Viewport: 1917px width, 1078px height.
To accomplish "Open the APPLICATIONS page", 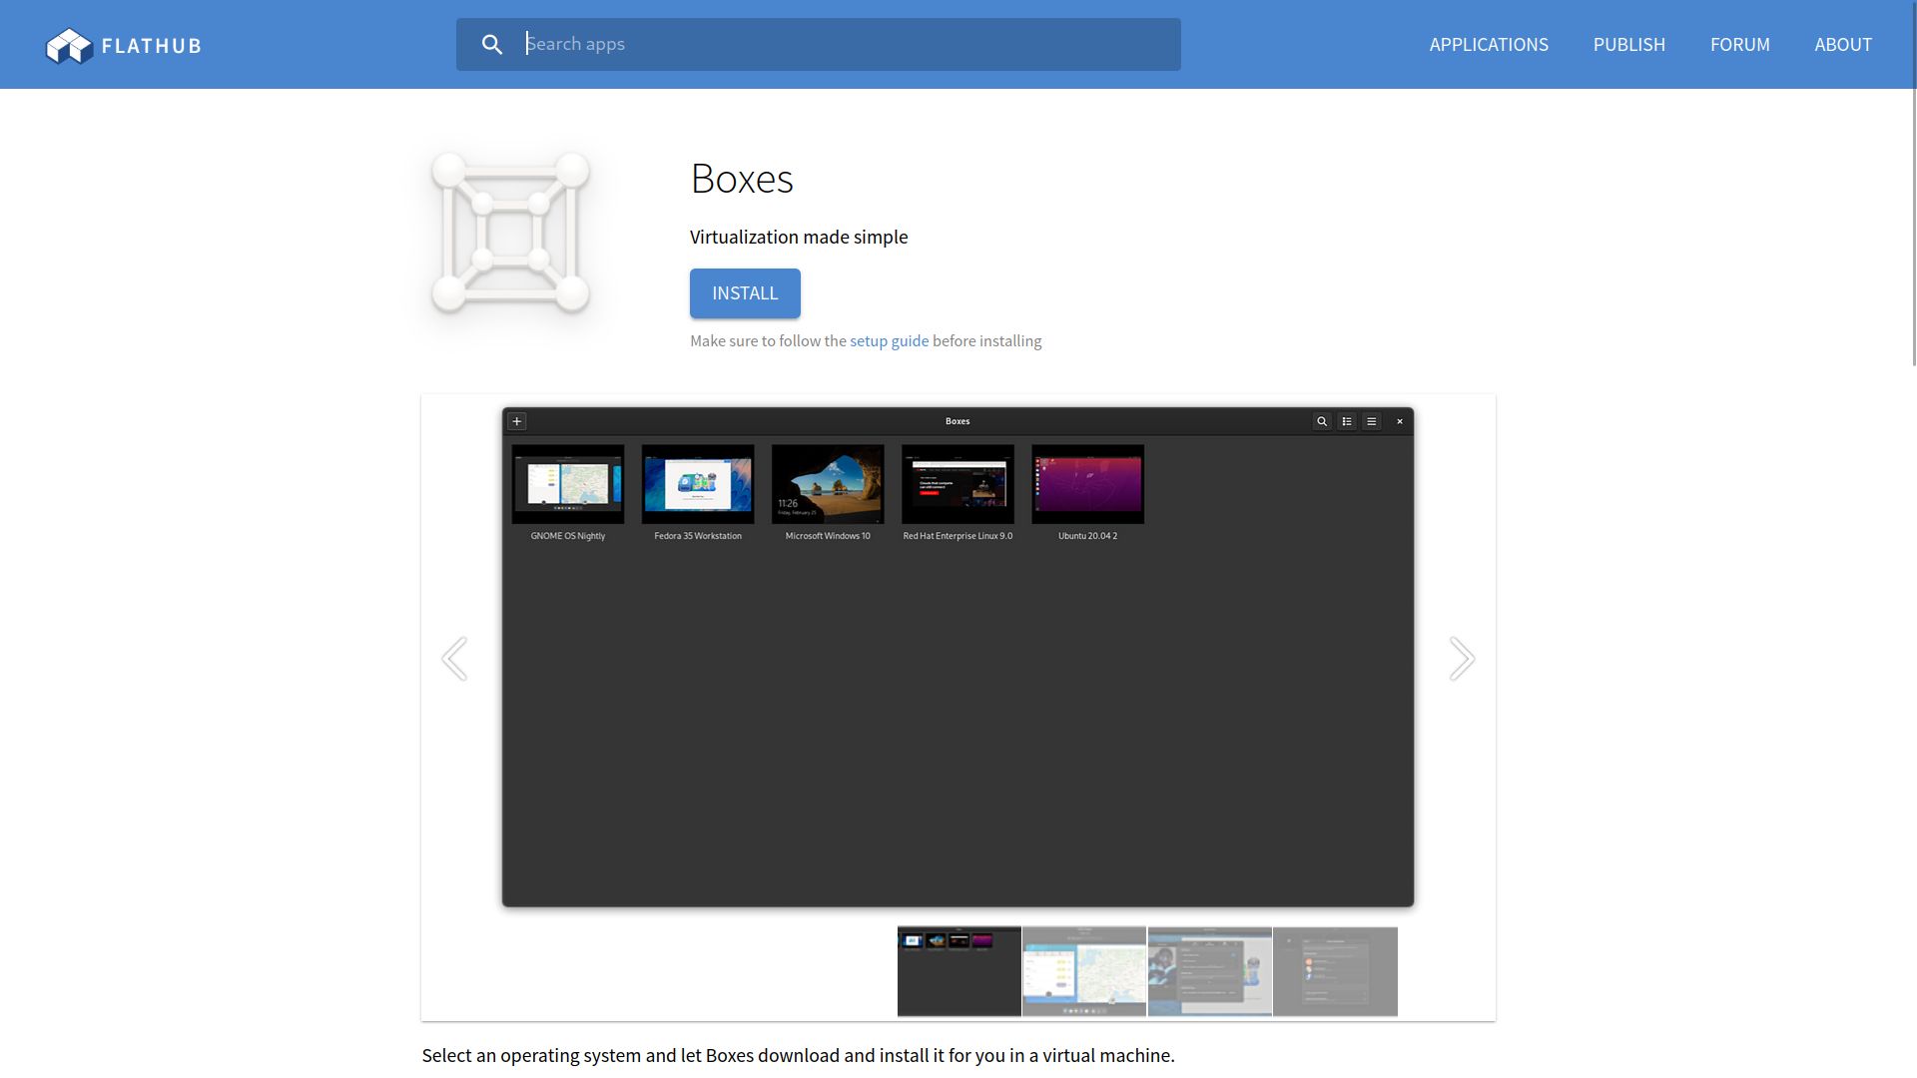I will pos(1489,44).
